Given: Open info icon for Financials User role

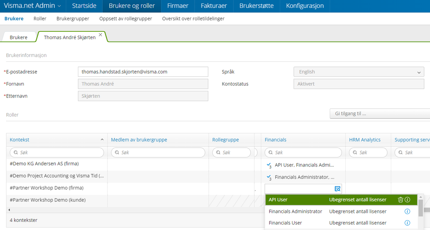Looking at the screenshot, I should pyautogui.click(x=408, y=223).
